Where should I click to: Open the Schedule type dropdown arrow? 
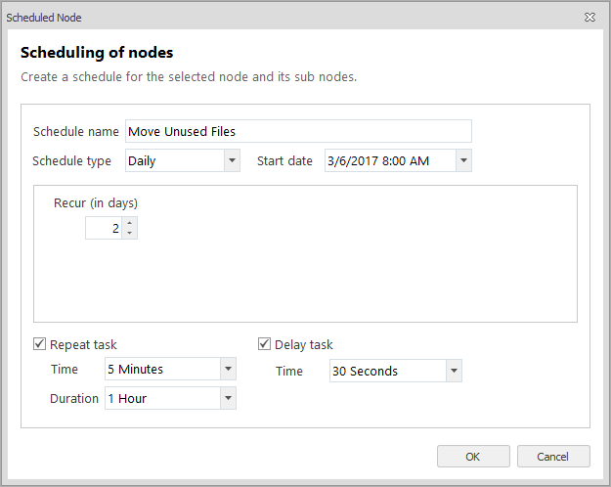point(231,160)
